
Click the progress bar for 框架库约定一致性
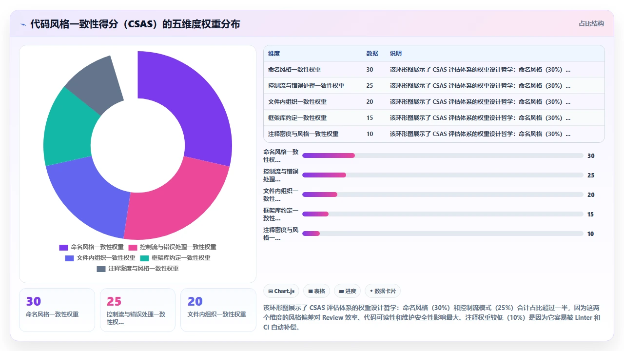(x=443, y=214)
